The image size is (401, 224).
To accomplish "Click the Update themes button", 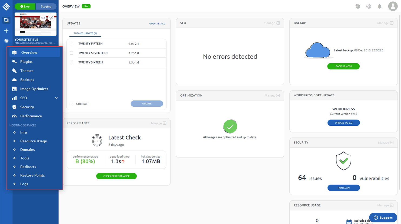I will point(147,104).
